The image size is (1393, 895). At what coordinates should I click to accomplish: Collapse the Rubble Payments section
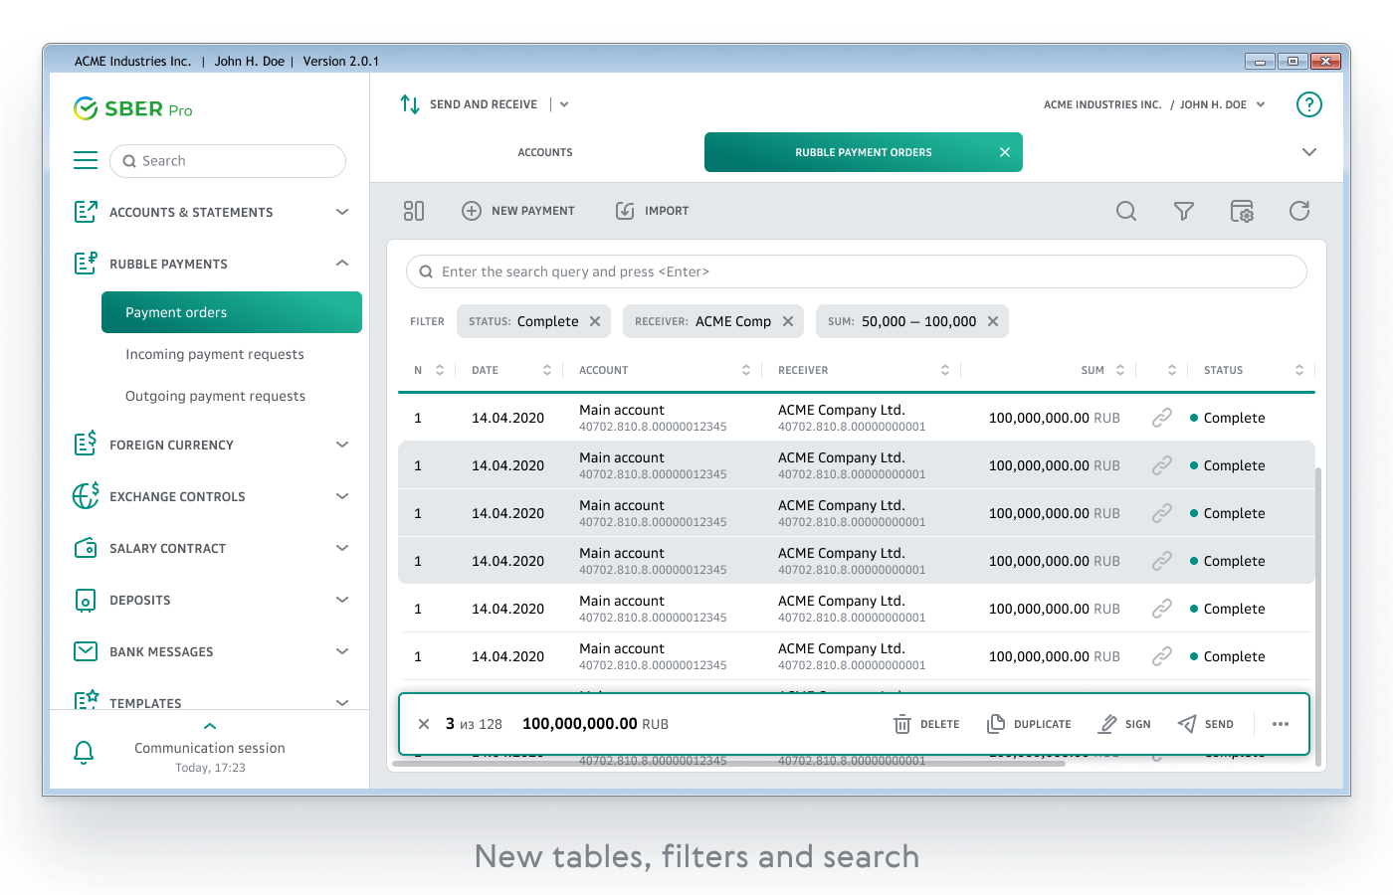341,264
